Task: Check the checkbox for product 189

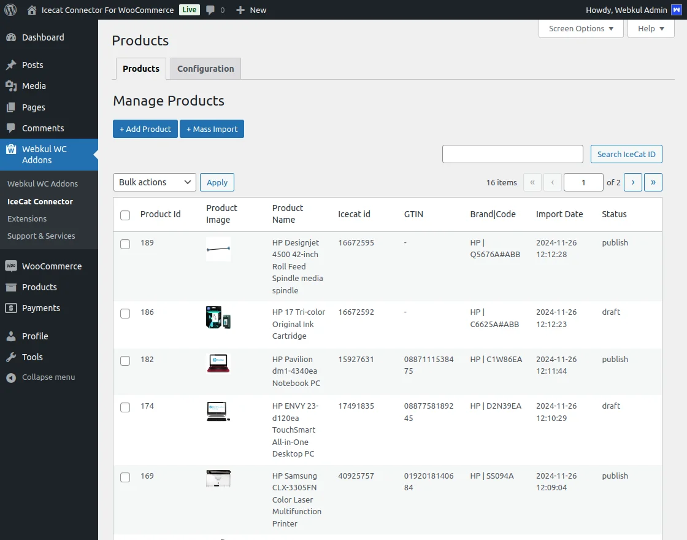Action: coord(125,244)
